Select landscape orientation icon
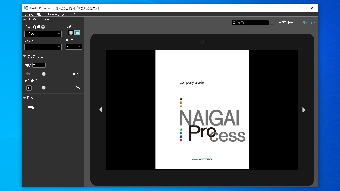This screenshot has width=340, height=191. [x=77, y=33]
